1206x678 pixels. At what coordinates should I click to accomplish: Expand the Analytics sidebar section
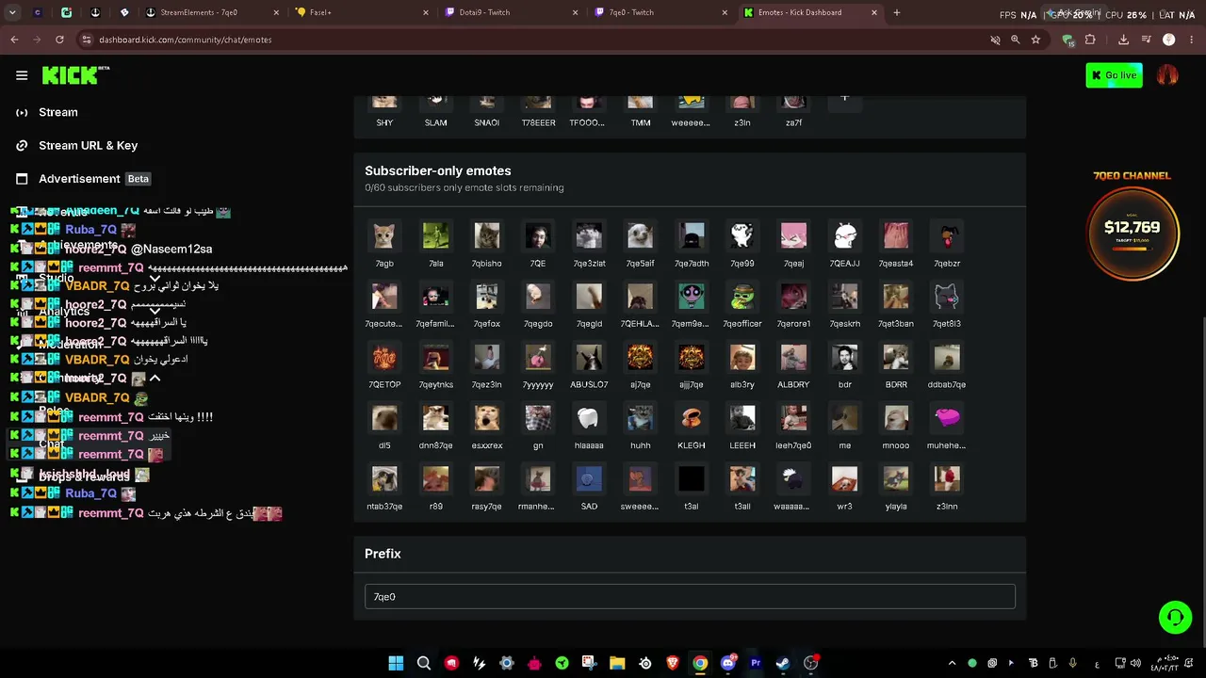point(155,312)
